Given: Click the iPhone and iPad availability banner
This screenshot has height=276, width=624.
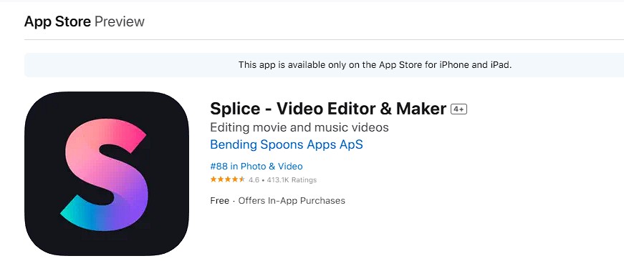Looking at the screenshot, I should pos(324,65).
